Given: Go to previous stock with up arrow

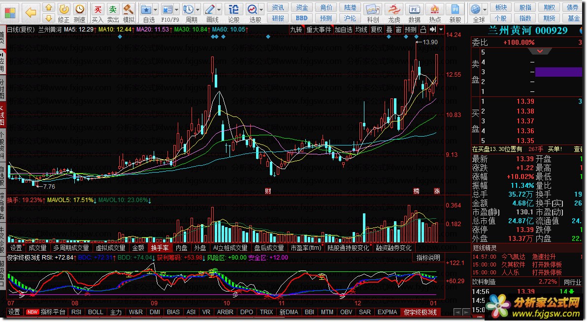Looking at the screenshot, I should click(x=48, y=7).
